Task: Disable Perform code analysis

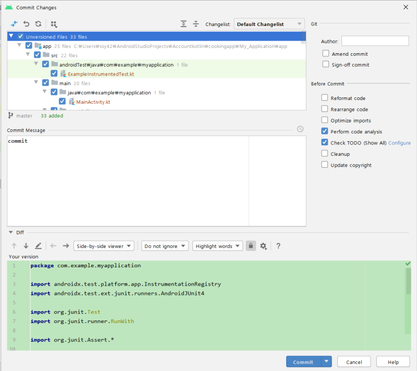Action: pos(324,131)
